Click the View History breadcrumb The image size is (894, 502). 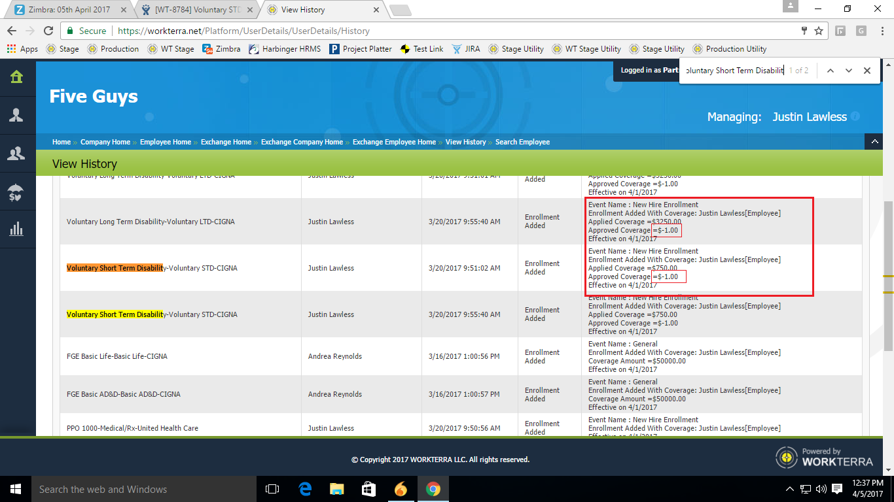point(466,142)
